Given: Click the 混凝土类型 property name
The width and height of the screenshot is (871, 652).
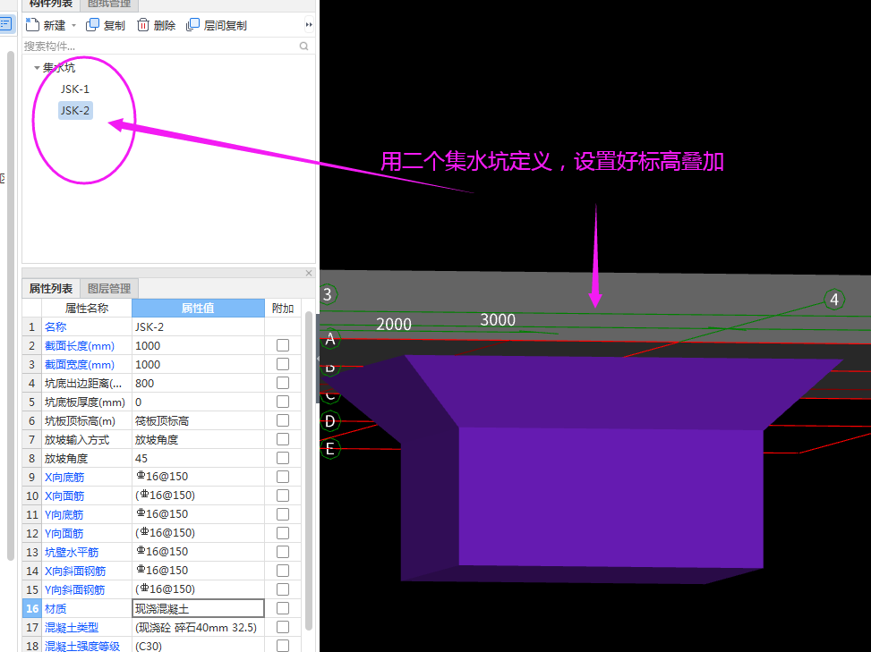Looking at the screenshot, I should (x=71, y=628).
